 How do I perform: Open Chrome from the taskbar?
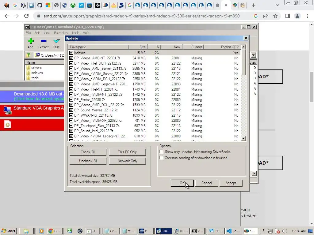coord(54,231)
